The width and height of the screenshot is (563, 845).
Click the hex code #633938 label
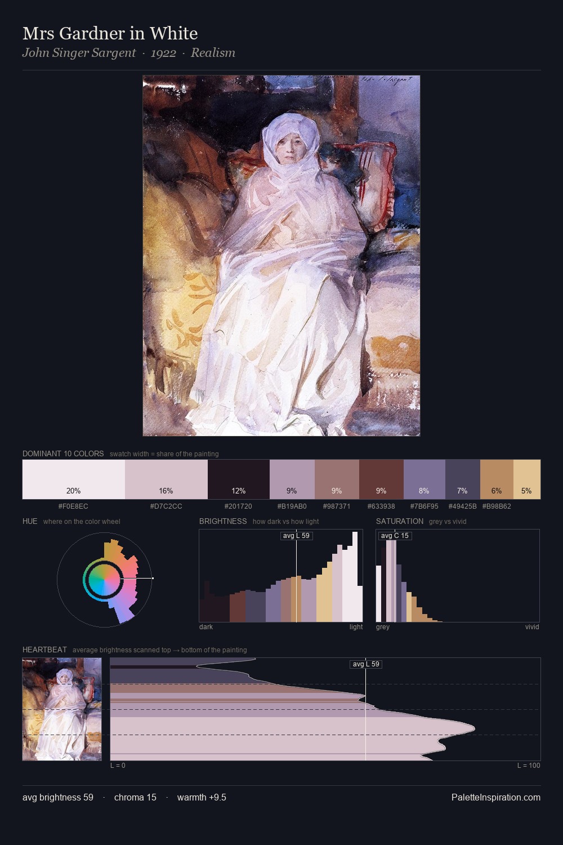[x=381, y=506]
